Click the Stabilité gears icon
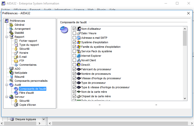This screenshot has height=126, width=194. coord(11,33)
